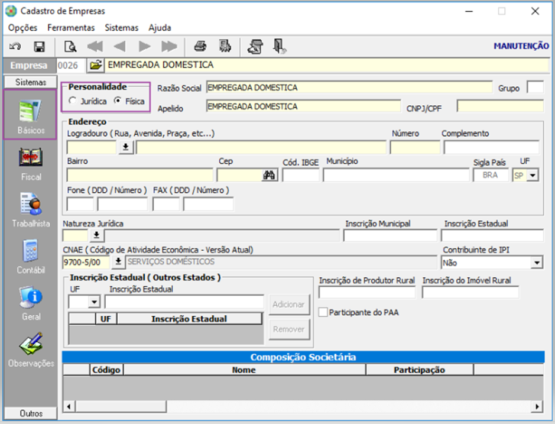
Task: Click the Adicionar button
Action: 289,305
